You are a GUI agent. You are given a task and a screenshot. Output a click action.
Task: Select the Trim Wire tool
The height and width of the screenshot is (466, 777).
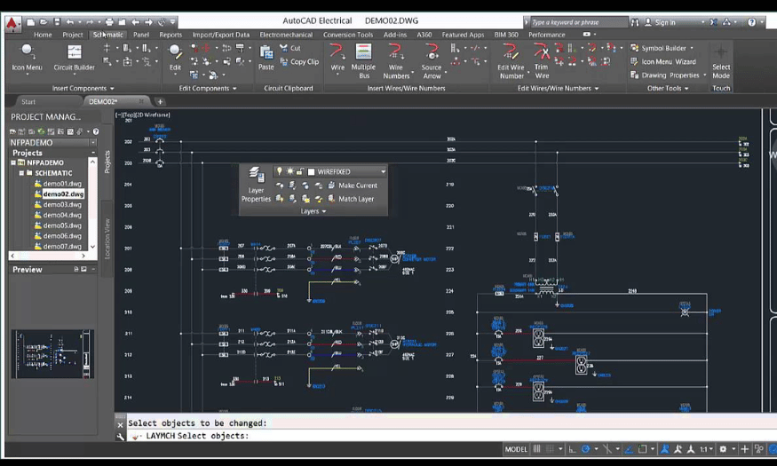click(542, 61)
